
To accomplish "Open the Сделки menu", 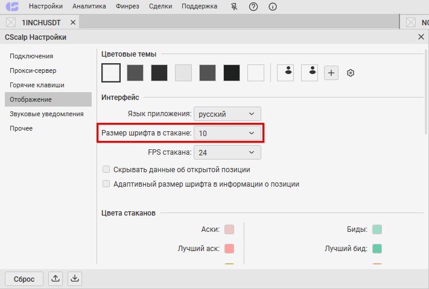I will [x=160, y=6].
